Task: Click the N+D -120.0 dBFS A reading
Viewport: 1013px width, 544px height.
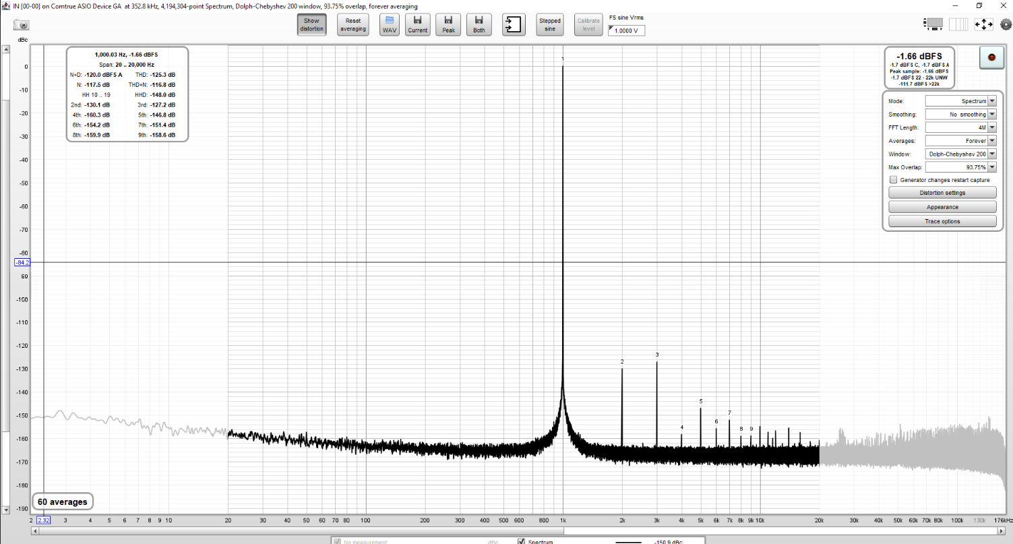Action: click(96, 75)
